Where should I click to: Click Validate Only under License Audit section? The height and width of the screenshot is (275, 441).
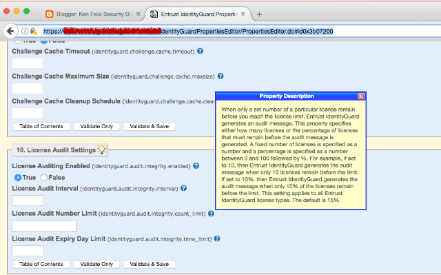tap(96, 264)
